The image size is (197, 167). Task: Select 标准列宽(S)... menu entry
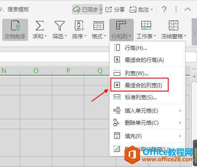pos(147,97)
